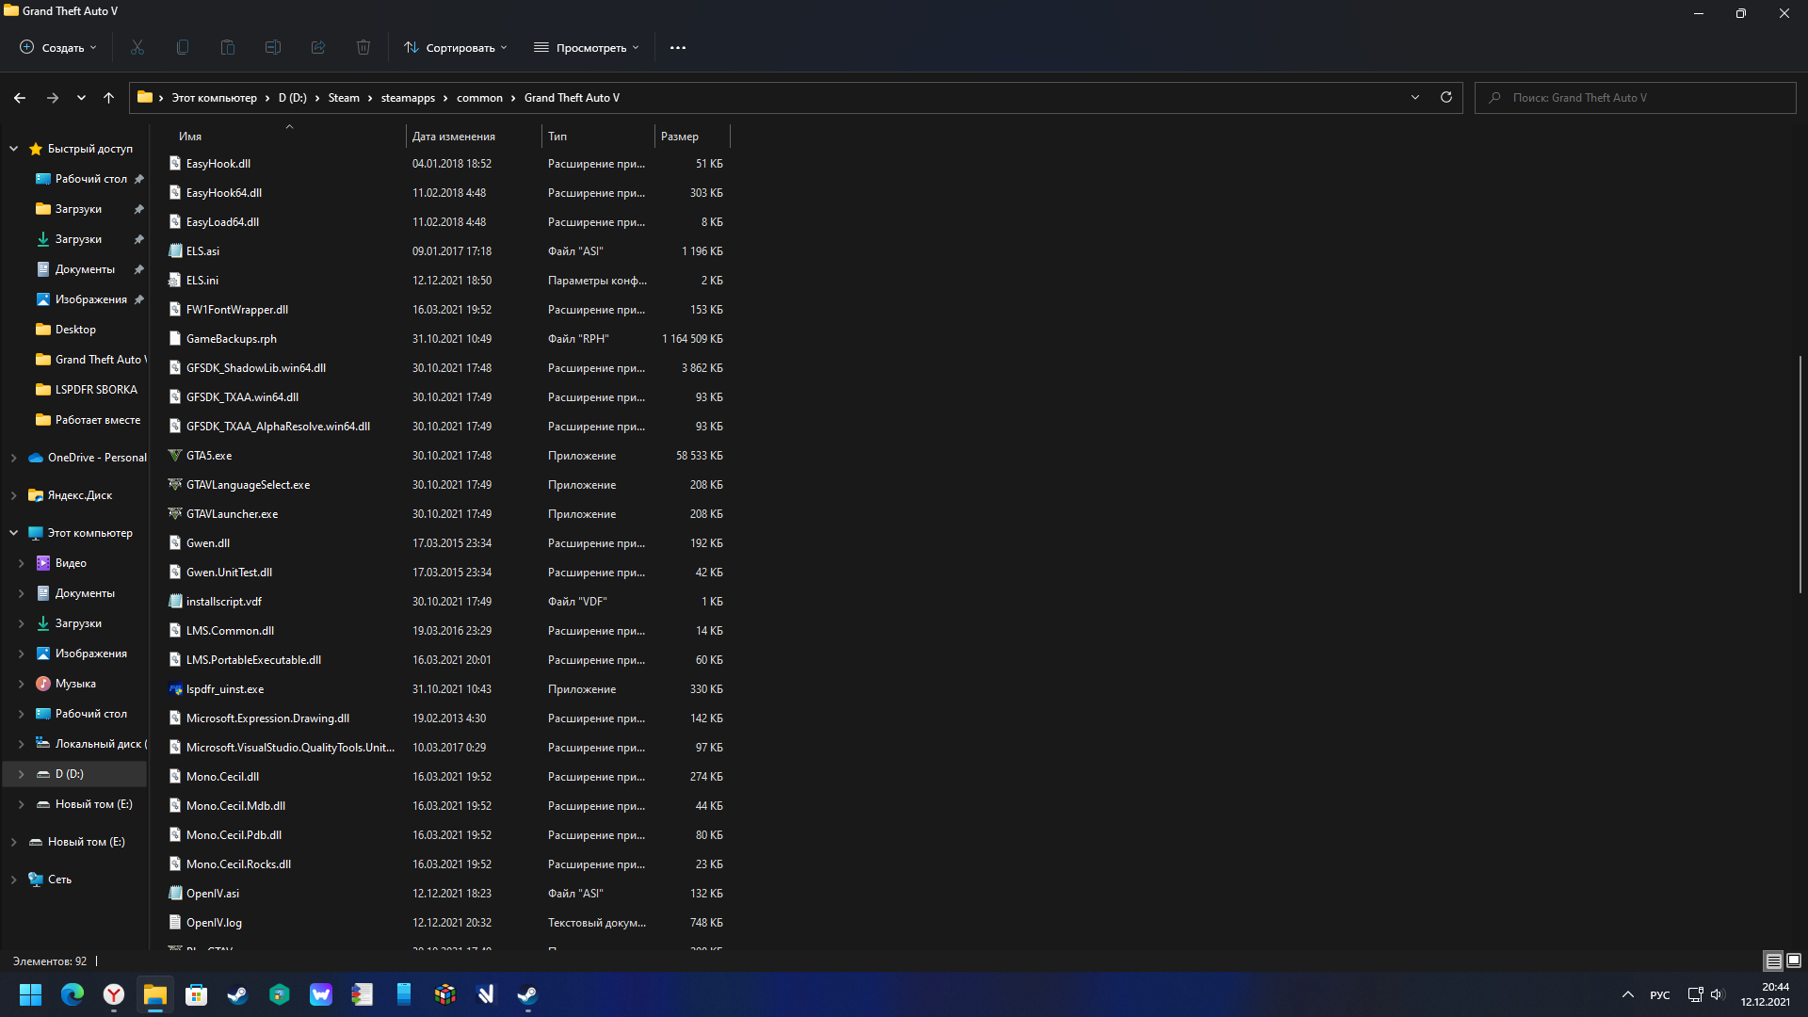Expand the OneDrive - Personal tree node
The width and height of the screenshot is (1808, 1017).
point(14,458)
